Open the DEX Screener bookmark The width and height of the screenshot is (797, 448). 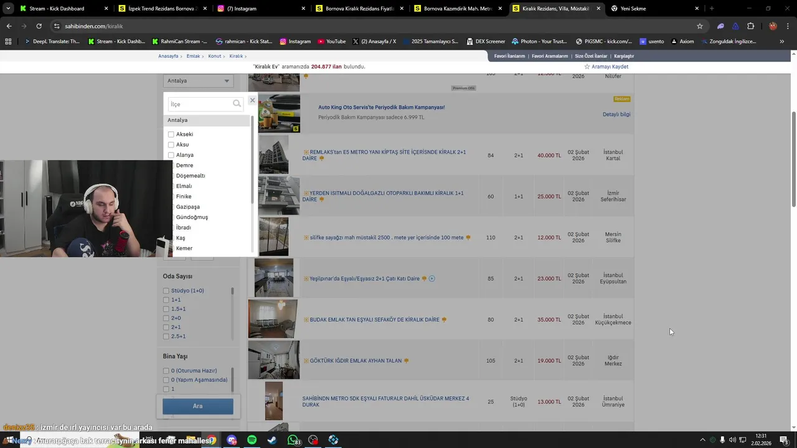[486, 42]
